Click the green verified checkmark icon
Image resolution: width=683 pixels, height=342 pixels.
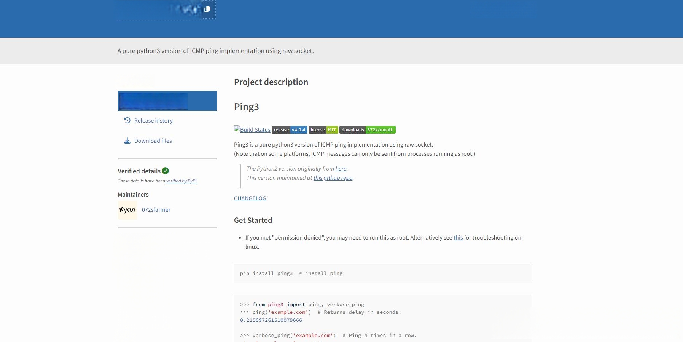click(x=166, y=171)
